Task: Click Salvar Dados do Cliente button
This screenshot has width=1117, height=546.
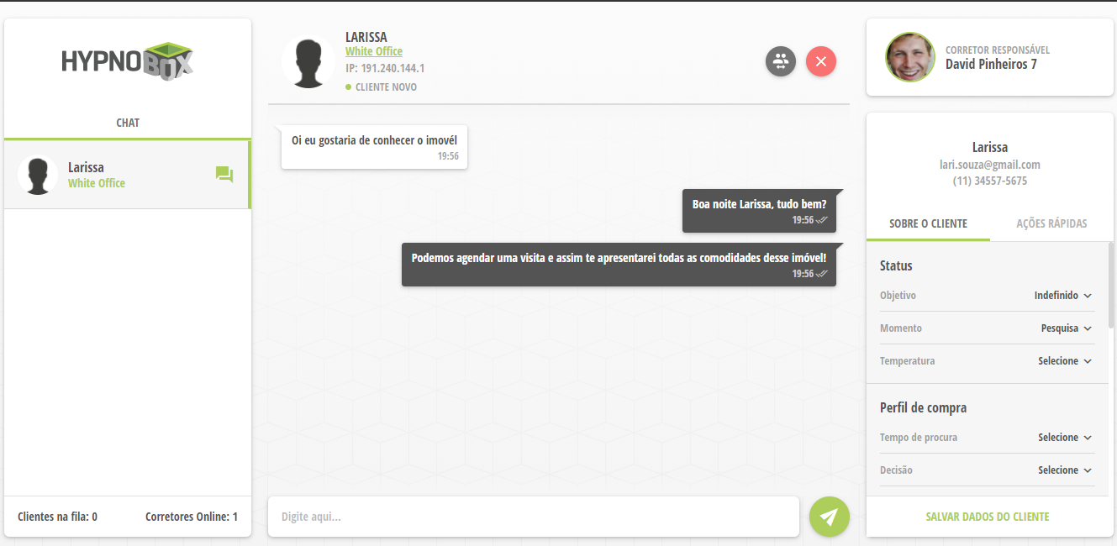Action: click(x=988, y=517)
